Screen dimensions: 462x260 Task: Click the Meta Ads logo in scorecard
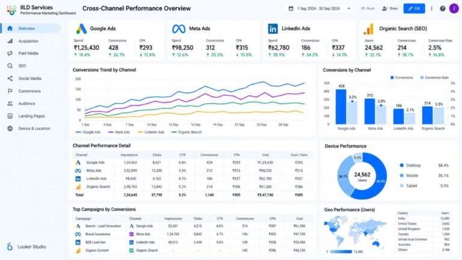[179, 29]
